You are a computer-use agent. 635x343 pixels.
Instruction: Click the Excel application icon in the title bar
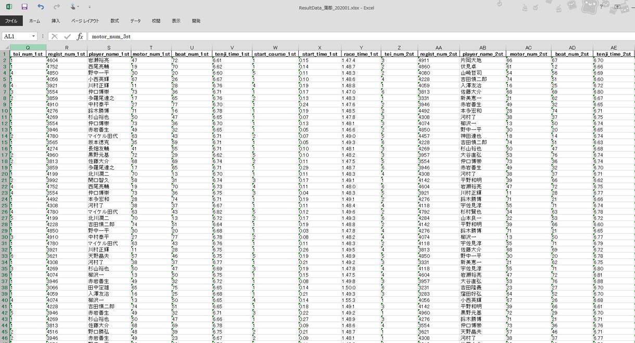coord(9,7)
